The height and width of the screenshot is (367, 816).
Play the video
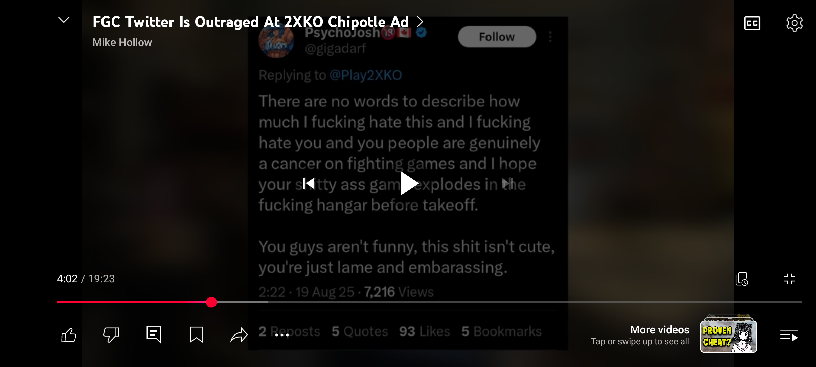(409, 183)
